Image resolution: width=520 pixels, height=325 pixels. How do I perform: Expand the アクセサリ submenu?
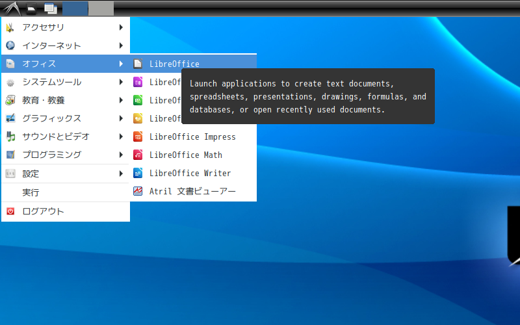pos(65,27)
